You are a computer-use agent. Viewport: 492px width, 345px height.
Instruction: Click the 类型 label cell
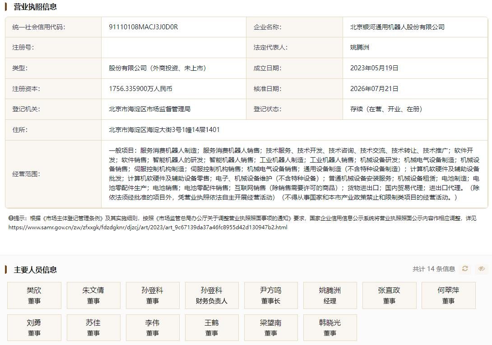(x=53, y=68)
